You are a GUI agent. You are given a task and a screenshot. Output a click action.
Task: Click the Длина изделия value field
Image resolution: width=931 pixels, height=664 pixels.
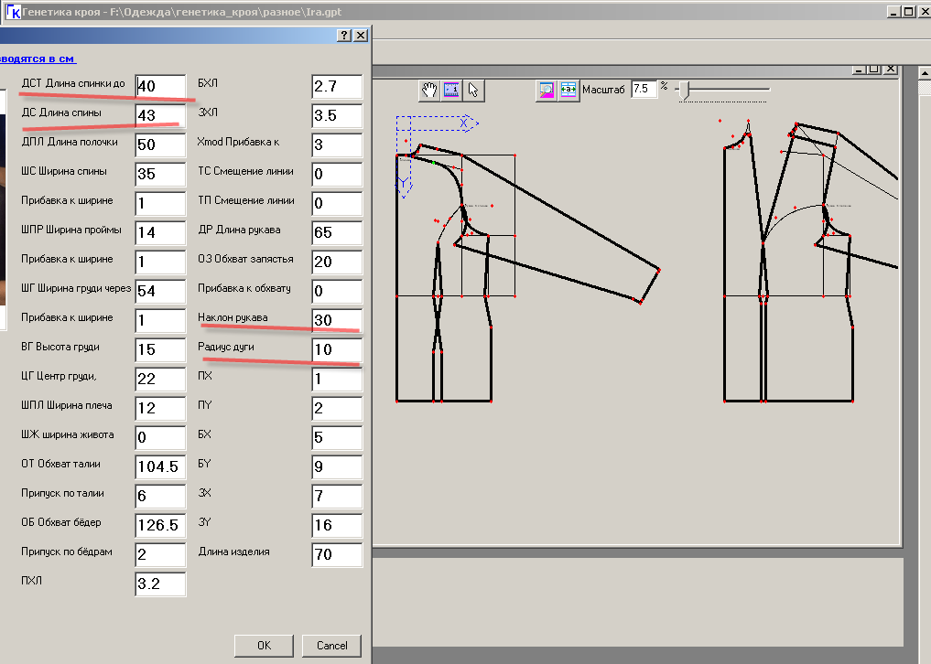pos(336,554)
